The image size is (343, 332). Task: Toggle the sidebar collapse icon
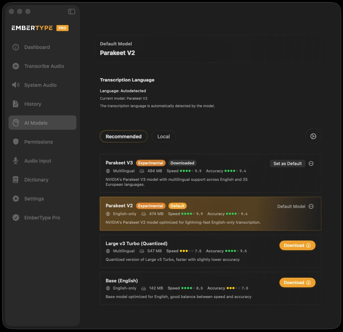coord(71,11)
